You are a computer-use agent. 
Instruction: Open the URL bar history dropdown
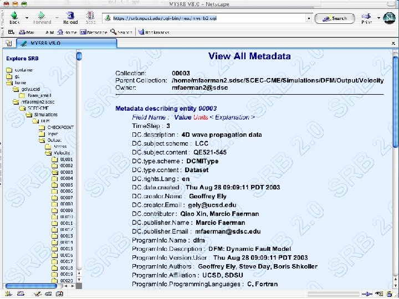click(x=309, y=18)
